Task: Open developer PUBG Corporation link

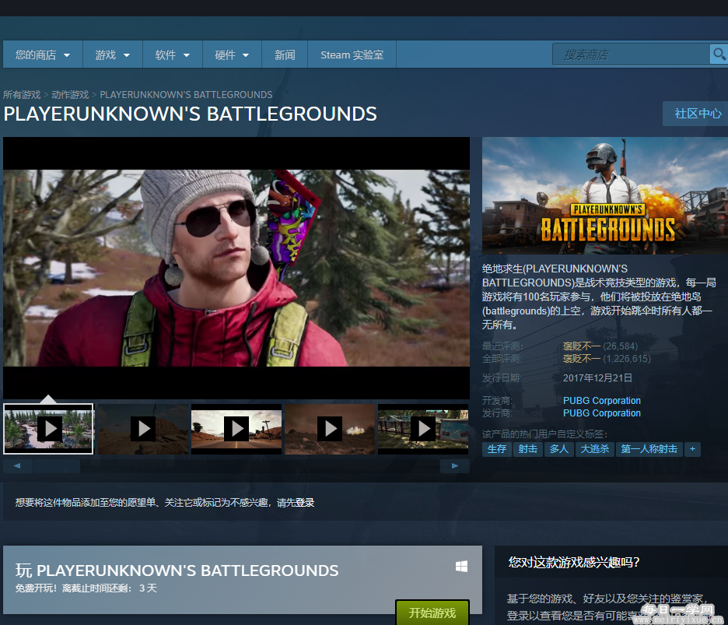Action: (602, 401)
